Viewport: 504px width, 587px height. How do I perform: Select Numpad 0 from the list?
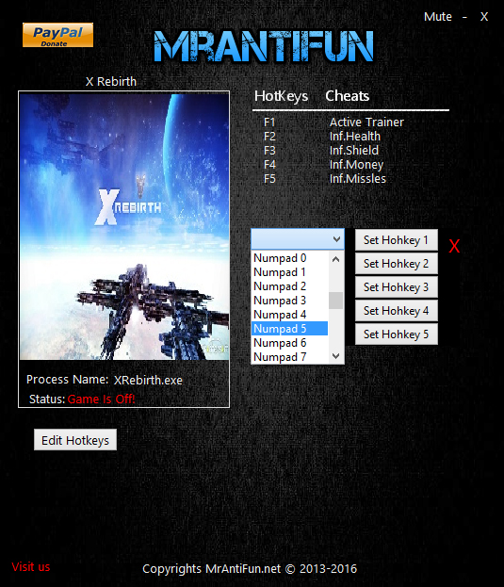click(290, 258)
